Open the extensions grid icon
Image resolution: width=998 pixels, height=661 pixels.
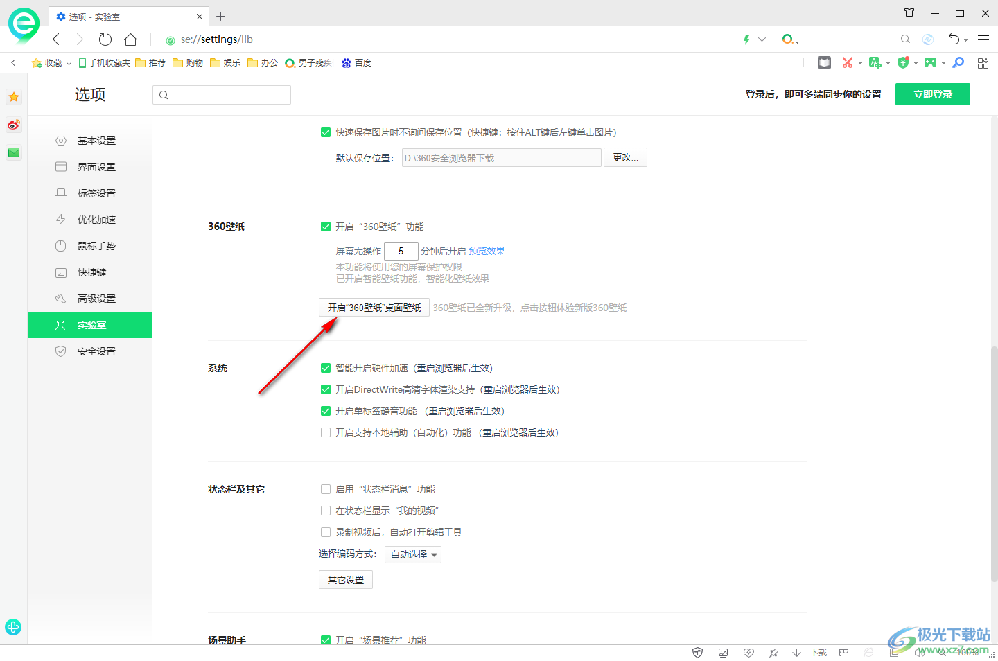983,63
